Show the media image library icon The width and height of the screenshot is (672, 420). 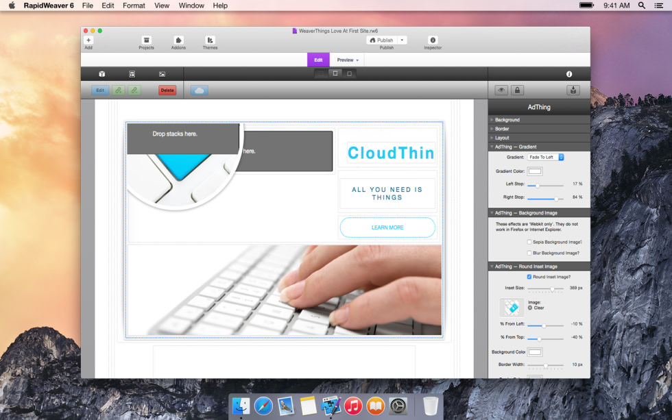[162, 74]
